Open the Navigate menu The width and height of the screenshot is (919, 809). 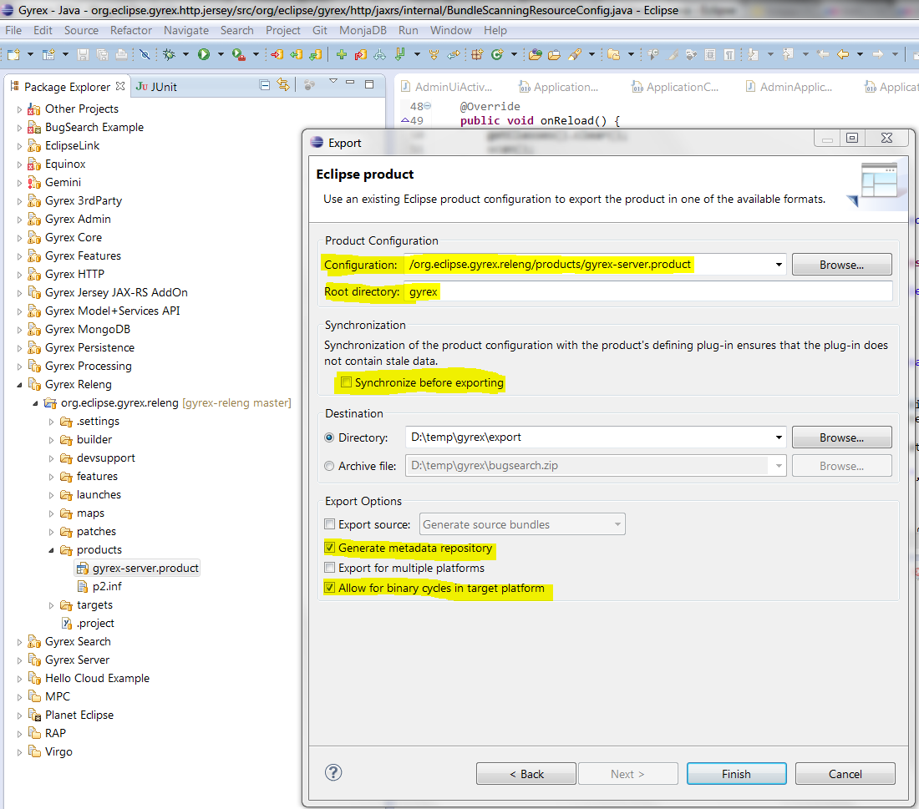(x=185, y=30)
